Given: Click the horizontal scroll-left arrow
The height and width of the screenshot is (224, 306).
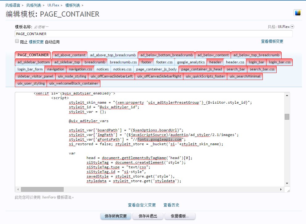Looking at the screenshot, I should click(18, 189).
